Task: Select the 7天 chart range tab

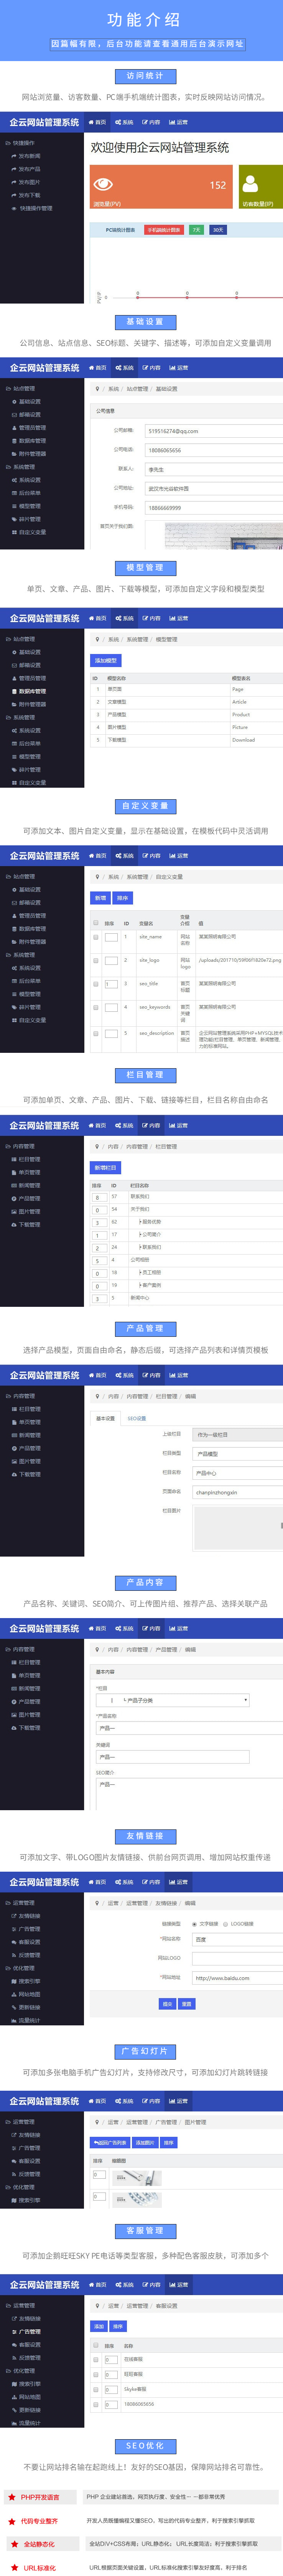Action: [196, 230]
